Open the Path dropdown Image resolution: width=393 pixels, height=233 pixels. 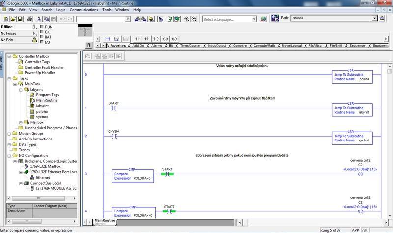[374, 18]
